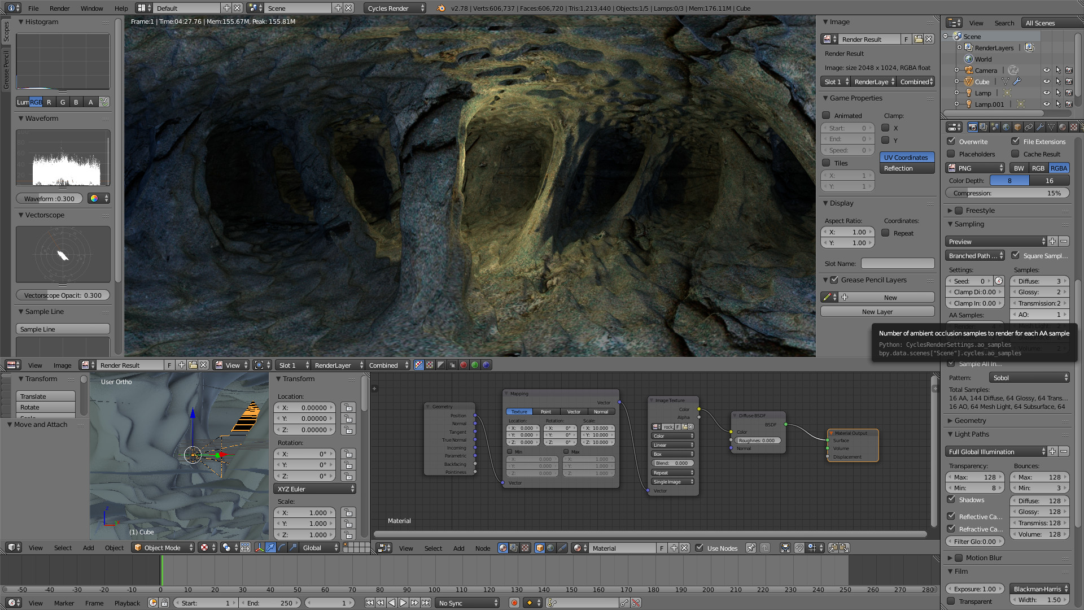
Task: Open the Help menu
Action: click(x=121, y=8)
